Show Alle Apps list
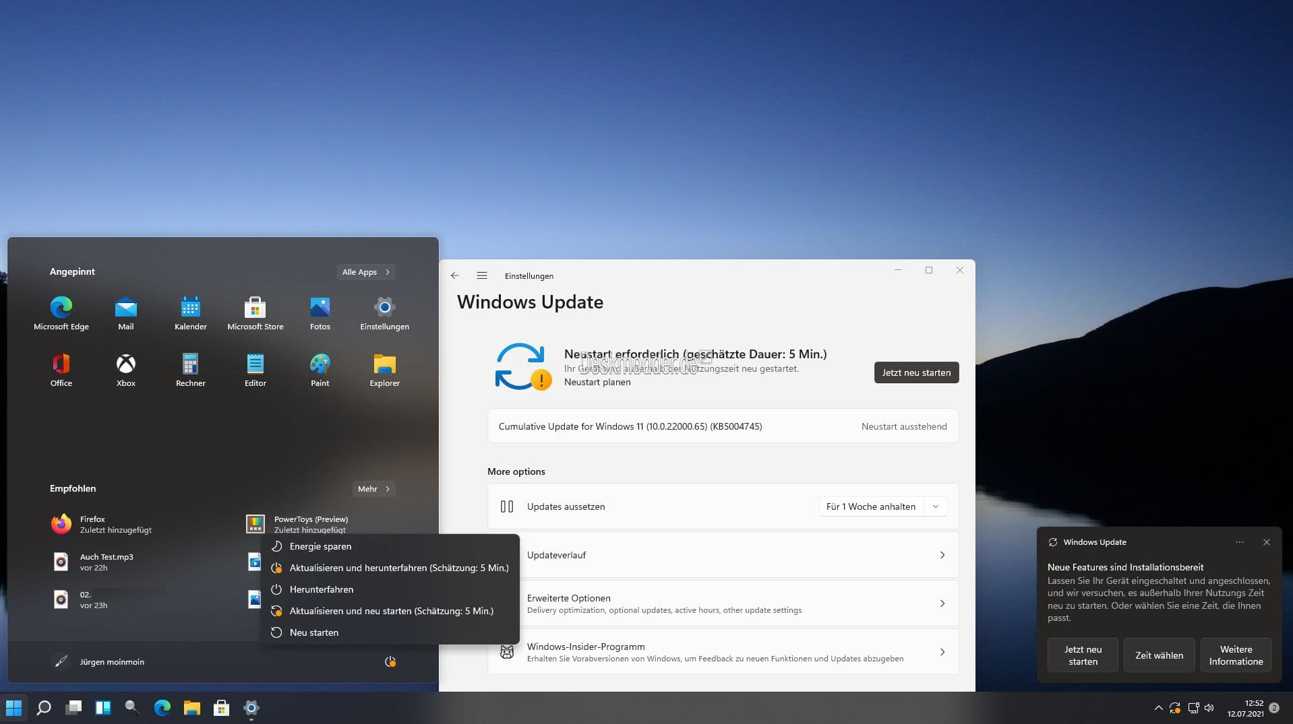 (366, 272)
